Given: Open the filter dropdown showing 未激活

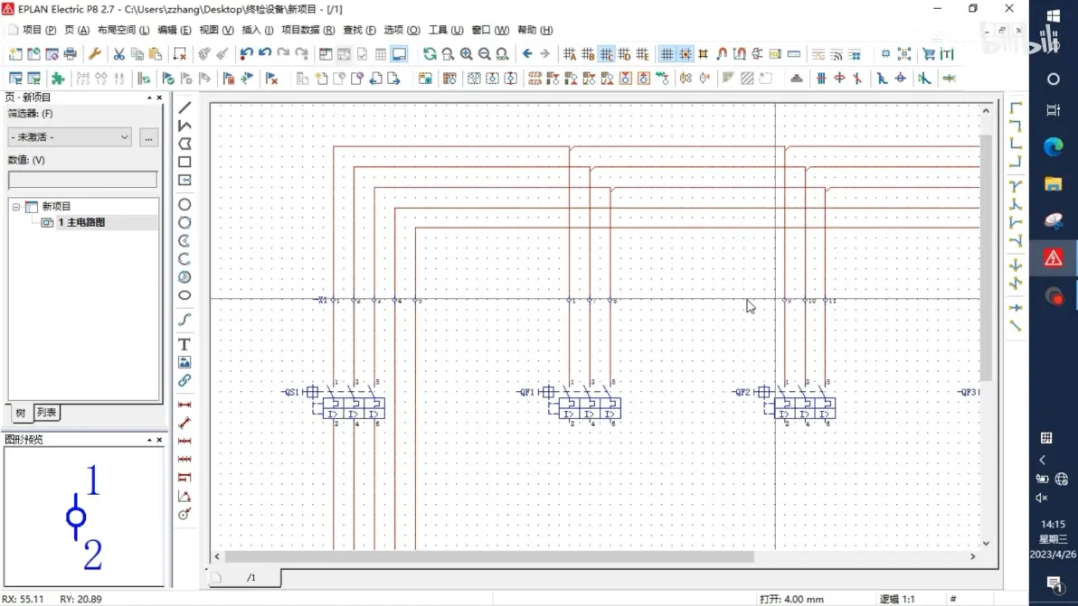Looking at the screenshot, I should (x=70, y=136).
